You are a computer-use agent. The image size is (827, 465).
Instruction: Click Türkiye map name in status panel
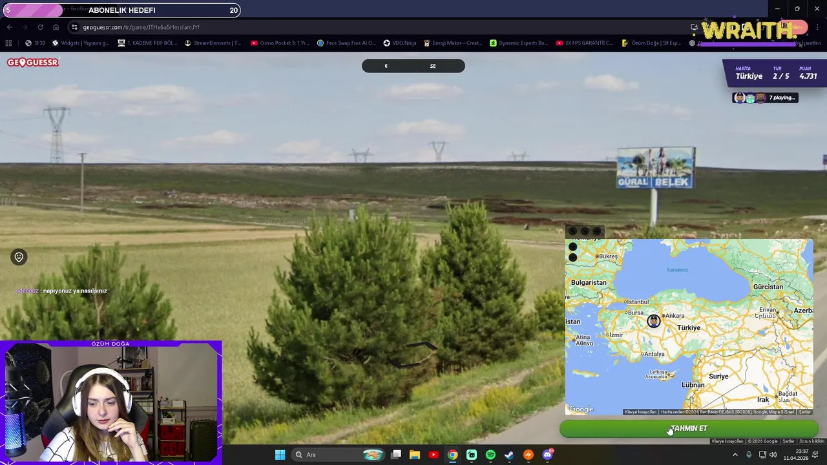749,76
